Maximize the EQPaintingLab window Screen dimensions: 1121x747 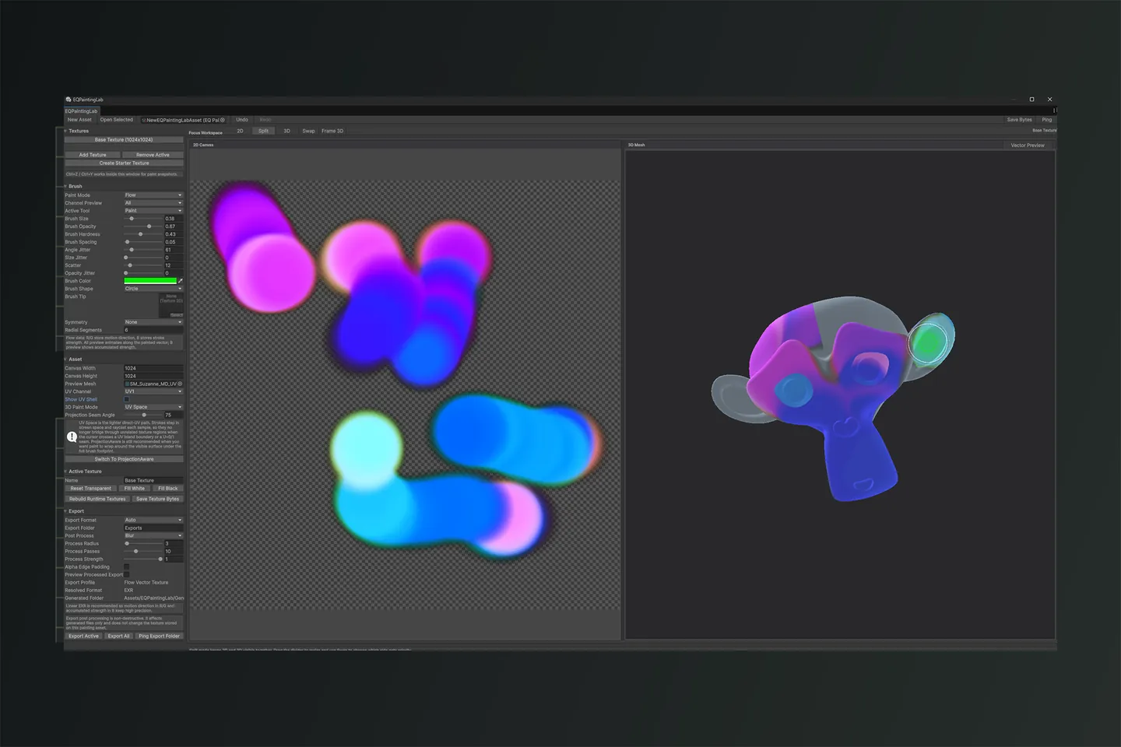click(x=1032, y=100)
